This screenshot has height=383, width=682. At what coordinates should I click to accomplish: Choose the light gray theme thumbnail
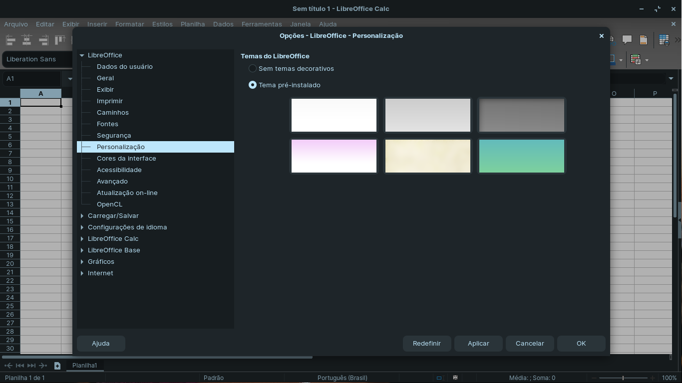coord(428,115)
